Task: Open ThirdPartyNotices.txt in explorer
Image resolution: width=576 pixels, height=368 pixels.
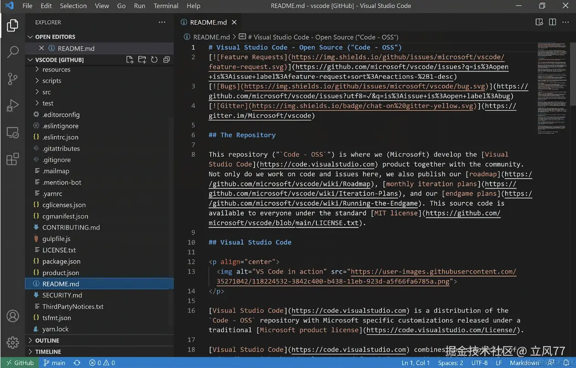Action: [x=99, y=306]
